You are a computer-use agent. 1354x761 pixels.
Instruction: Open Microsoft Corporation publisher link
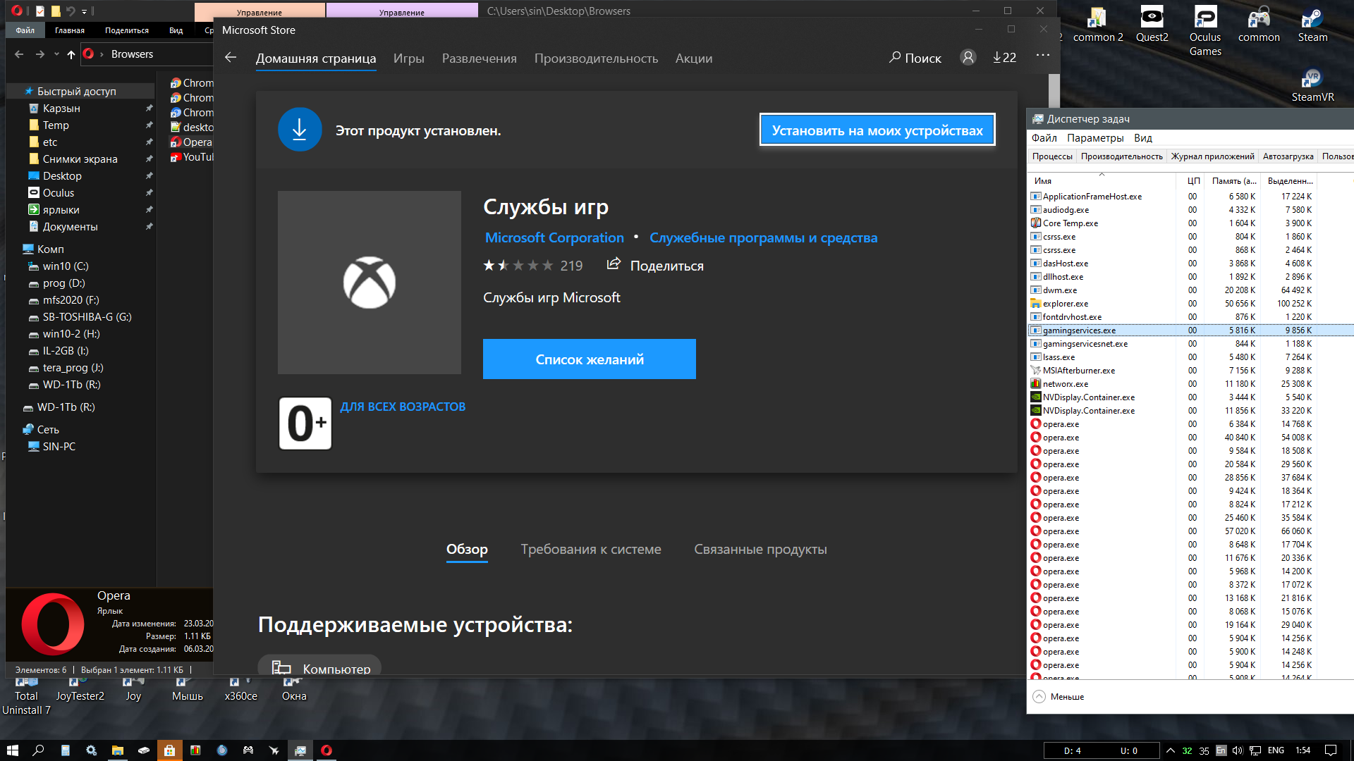(x=554, y=238)
